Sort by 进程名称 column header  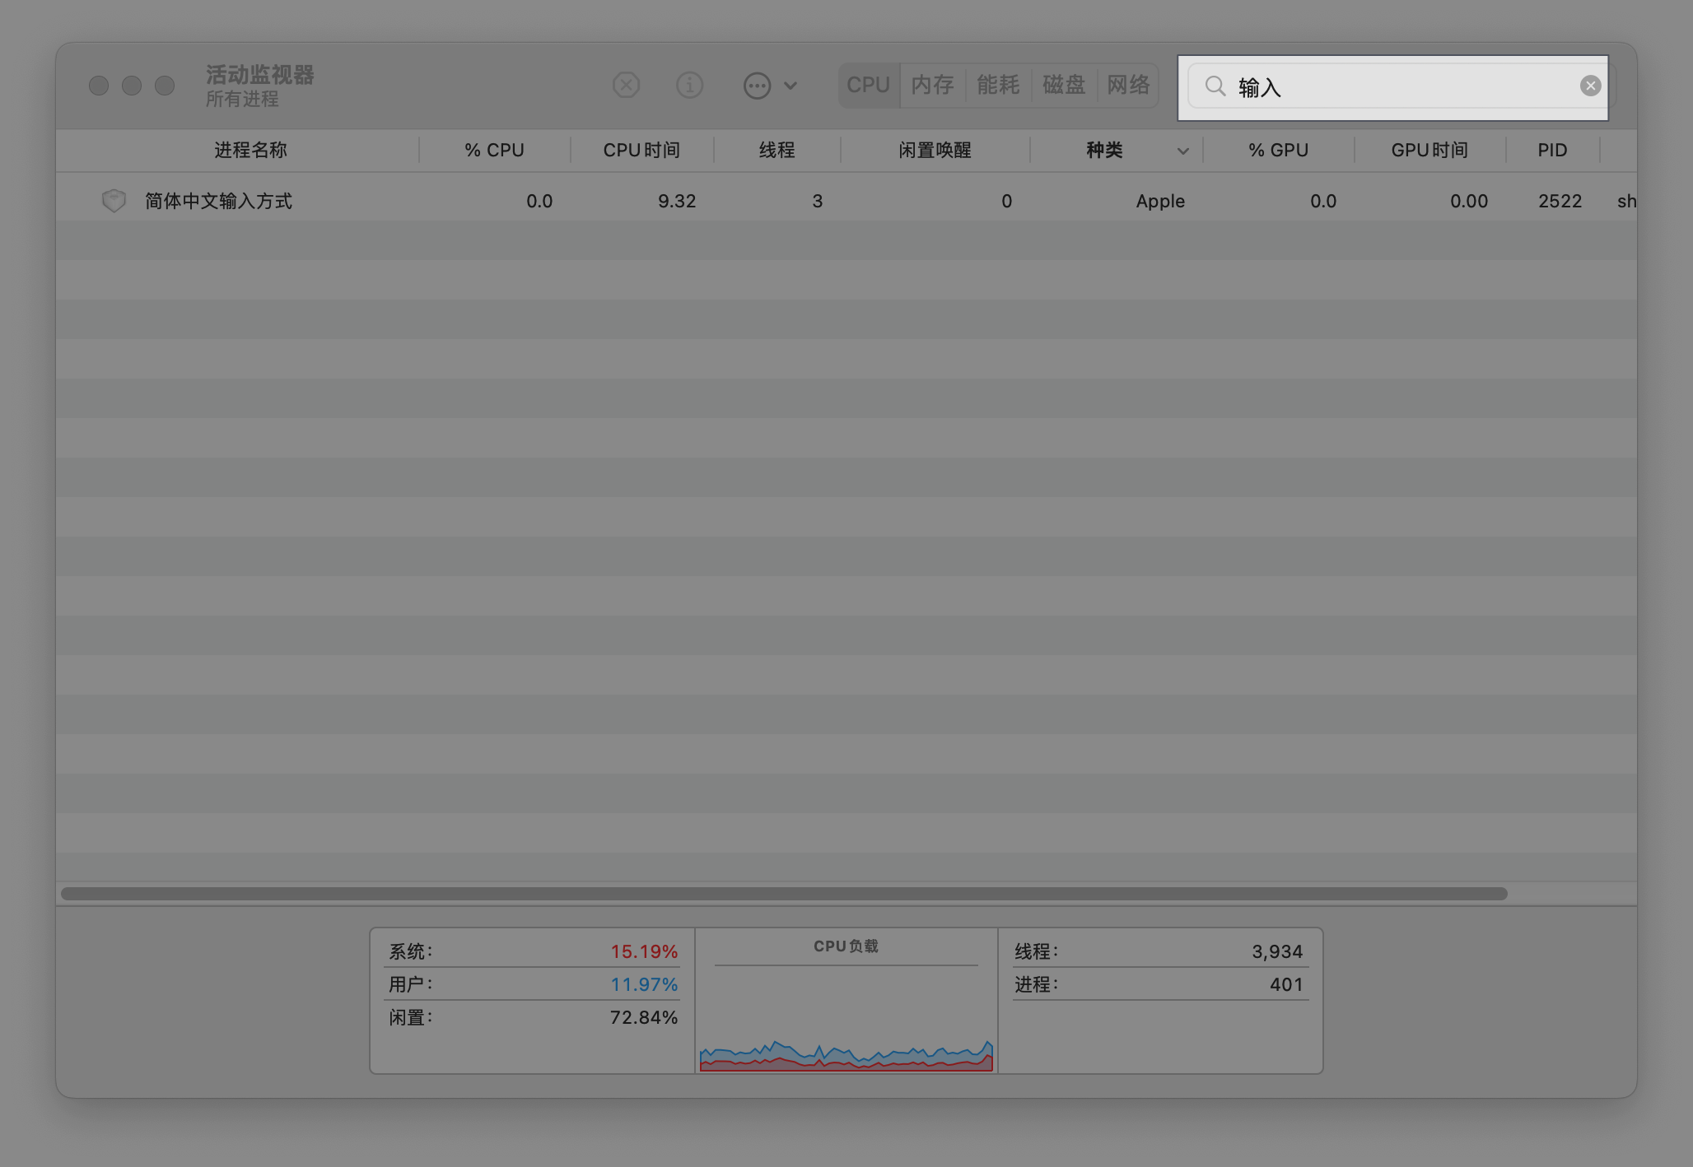250,151
